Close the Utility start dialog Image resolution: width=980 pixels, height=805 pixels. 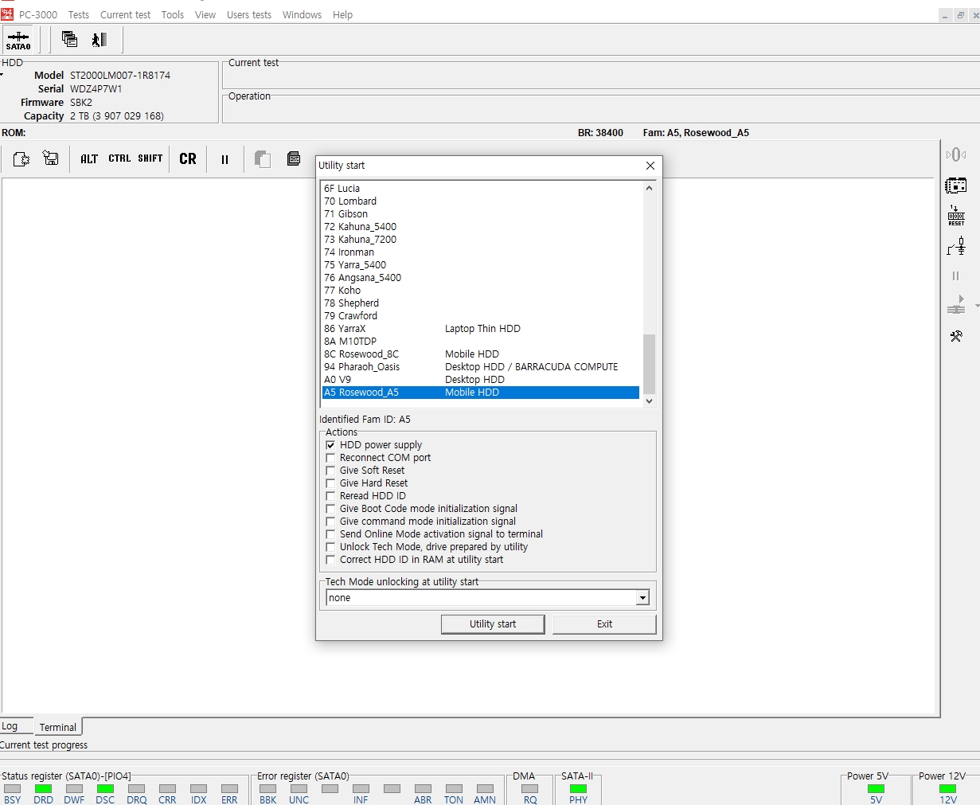pyautogui.click(x=650, y=166)
